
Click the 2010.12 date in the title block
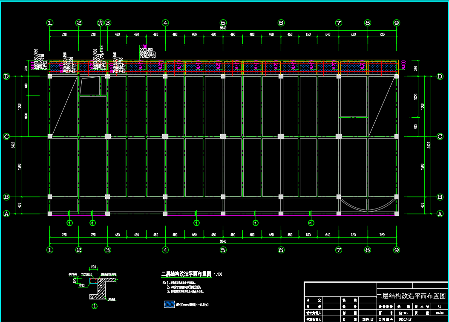coord(368,319)
